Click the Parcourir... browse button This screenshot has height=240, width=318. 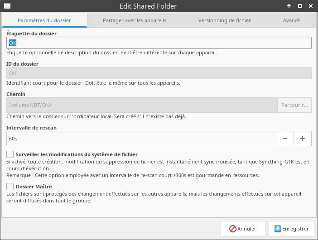coord(294,105)
